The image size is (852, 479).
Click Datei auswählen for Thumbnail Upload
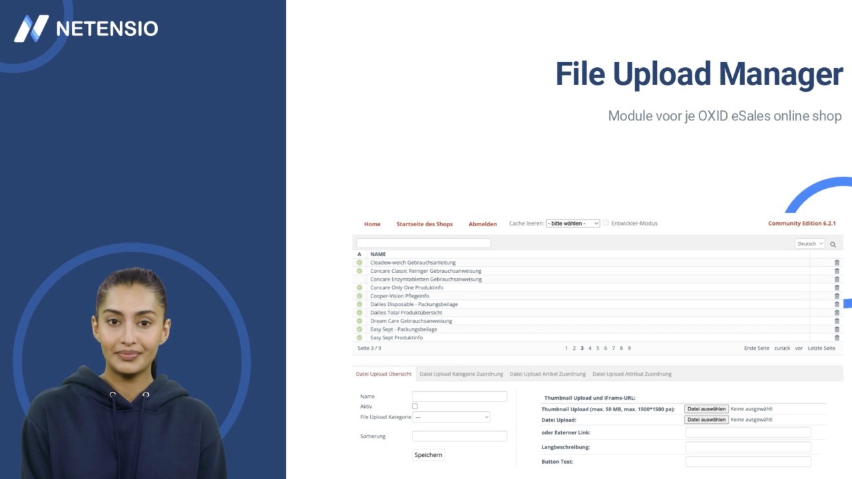coord(706,409)
